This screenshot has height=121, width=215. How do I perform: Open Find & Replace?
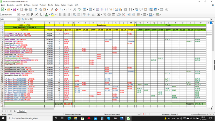pos(75,9)
